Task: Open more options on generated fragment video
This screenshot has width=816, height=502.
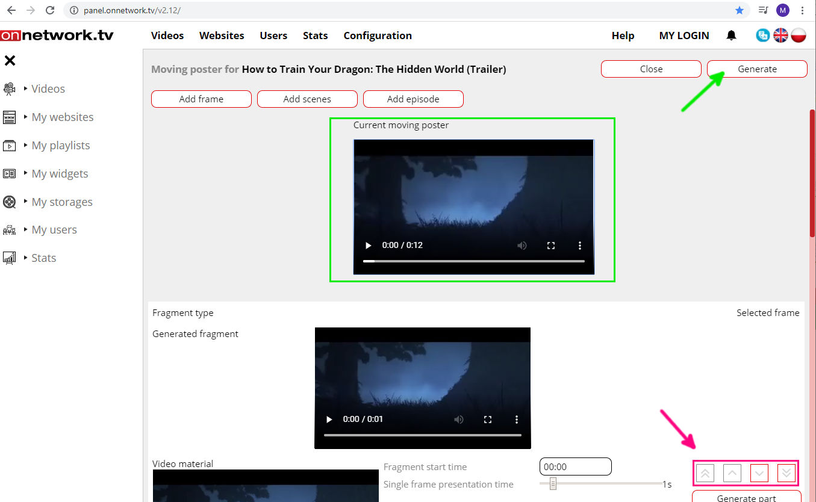Action: pos(516,420)
